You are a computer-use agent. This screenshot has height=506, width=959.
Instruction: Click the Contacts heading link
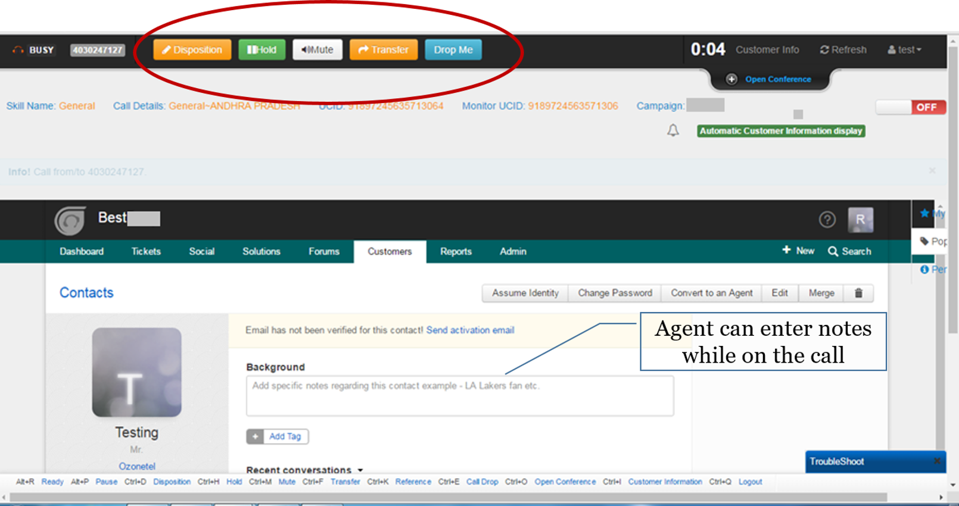[86, 292]
